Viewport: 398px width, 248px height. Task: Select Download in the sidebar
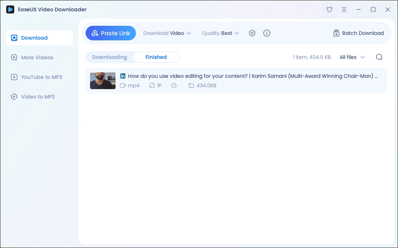click(x=39, y=38)
